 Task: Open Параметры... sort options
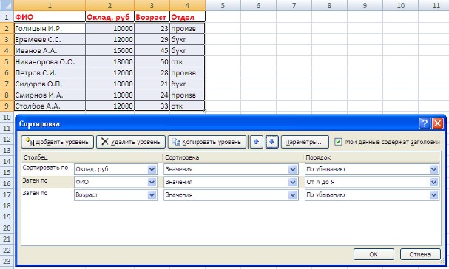pos(305,142)
